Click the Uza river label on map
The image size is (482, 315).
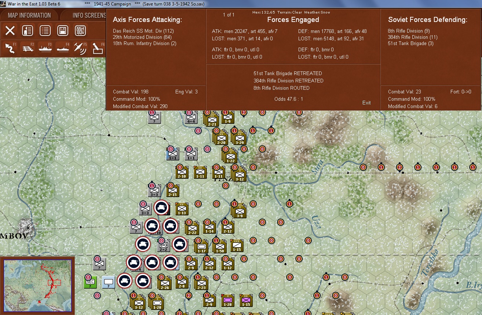(x=316, y=222)
